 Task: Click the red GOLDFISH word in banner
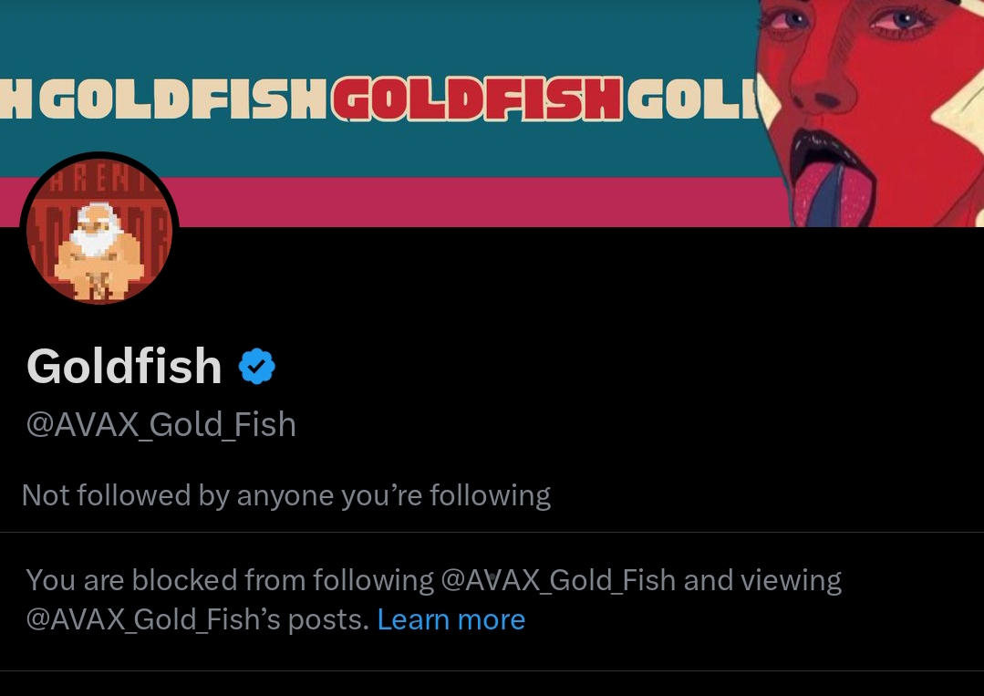477,100
